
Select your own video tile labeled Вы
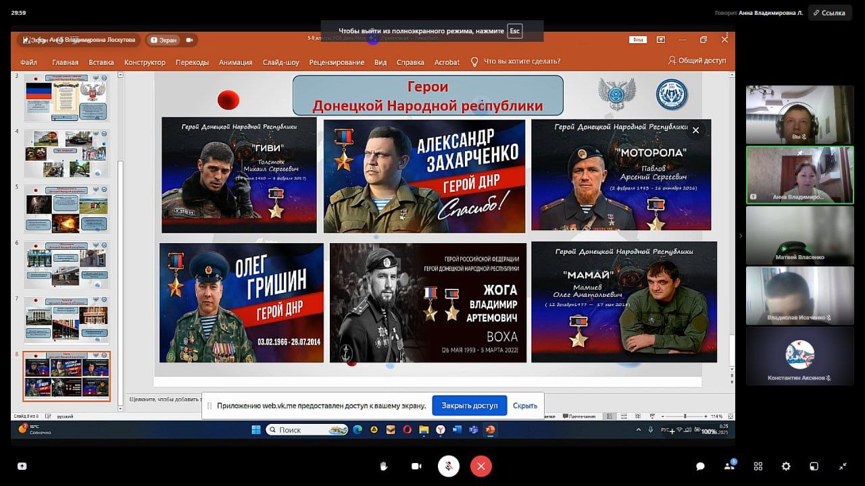pos(799,115)
